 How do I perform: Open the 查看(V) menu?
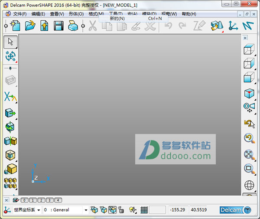pyautogui.click(x=57, y=14)
